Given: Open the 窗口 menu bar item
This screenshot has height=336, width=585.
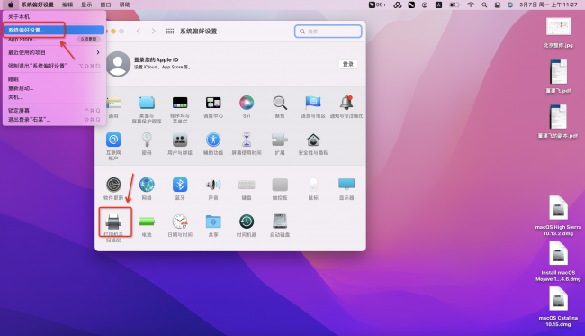Looking at the screenshot, I should point(105,5).
